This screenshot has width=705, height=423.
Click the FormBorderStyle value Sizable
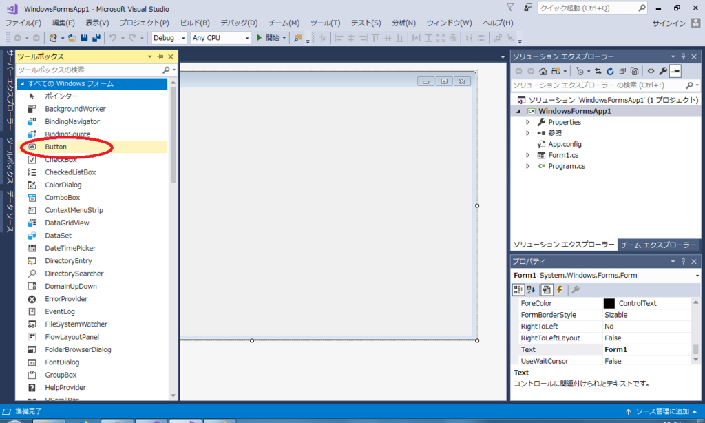point(615,315)
